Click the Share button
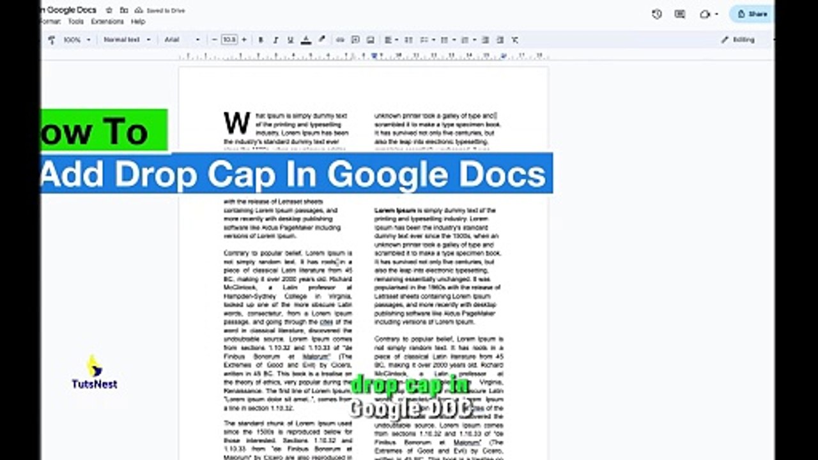The image size is (818, 460). click(752, 14)
